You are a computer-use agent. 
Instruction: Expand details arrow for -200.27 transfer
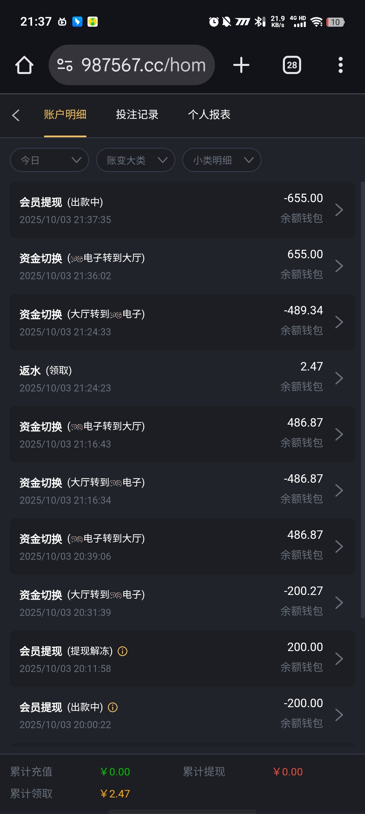[x=339, y=603]
